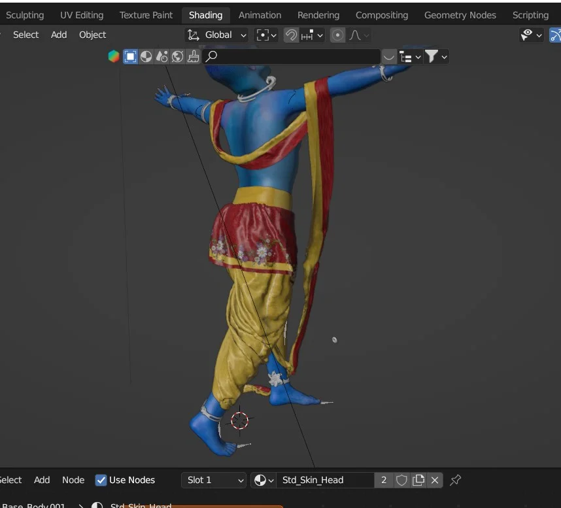Image resolution: width=561 pixels, height=508 pixels.
Task: Open the Node menu in shader editor
Action: coord(73,480)
